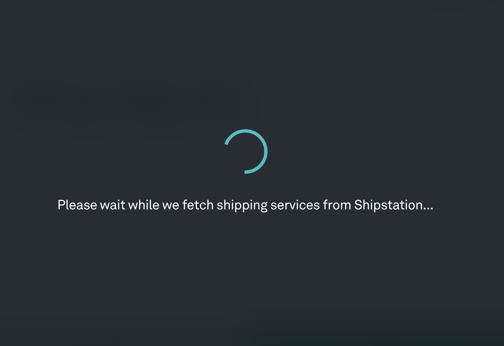504x346 pixels.
Task: Click the right-side curve of the teal spinner
Action: (266, 151)
